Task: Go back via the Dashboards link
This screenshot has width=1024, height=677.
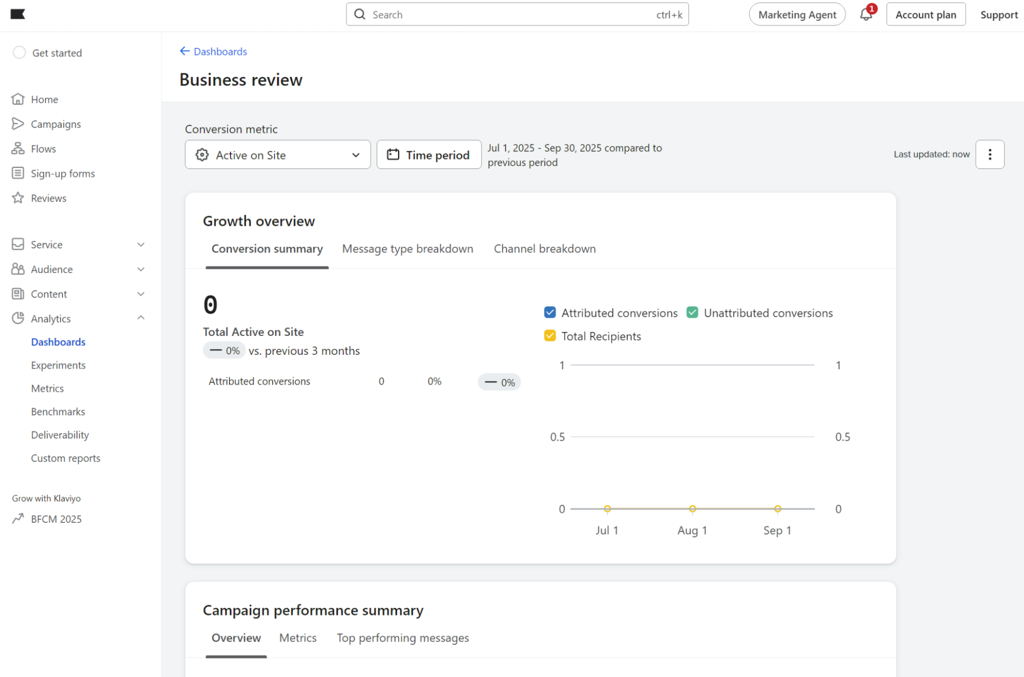Action: pos(220,51)
